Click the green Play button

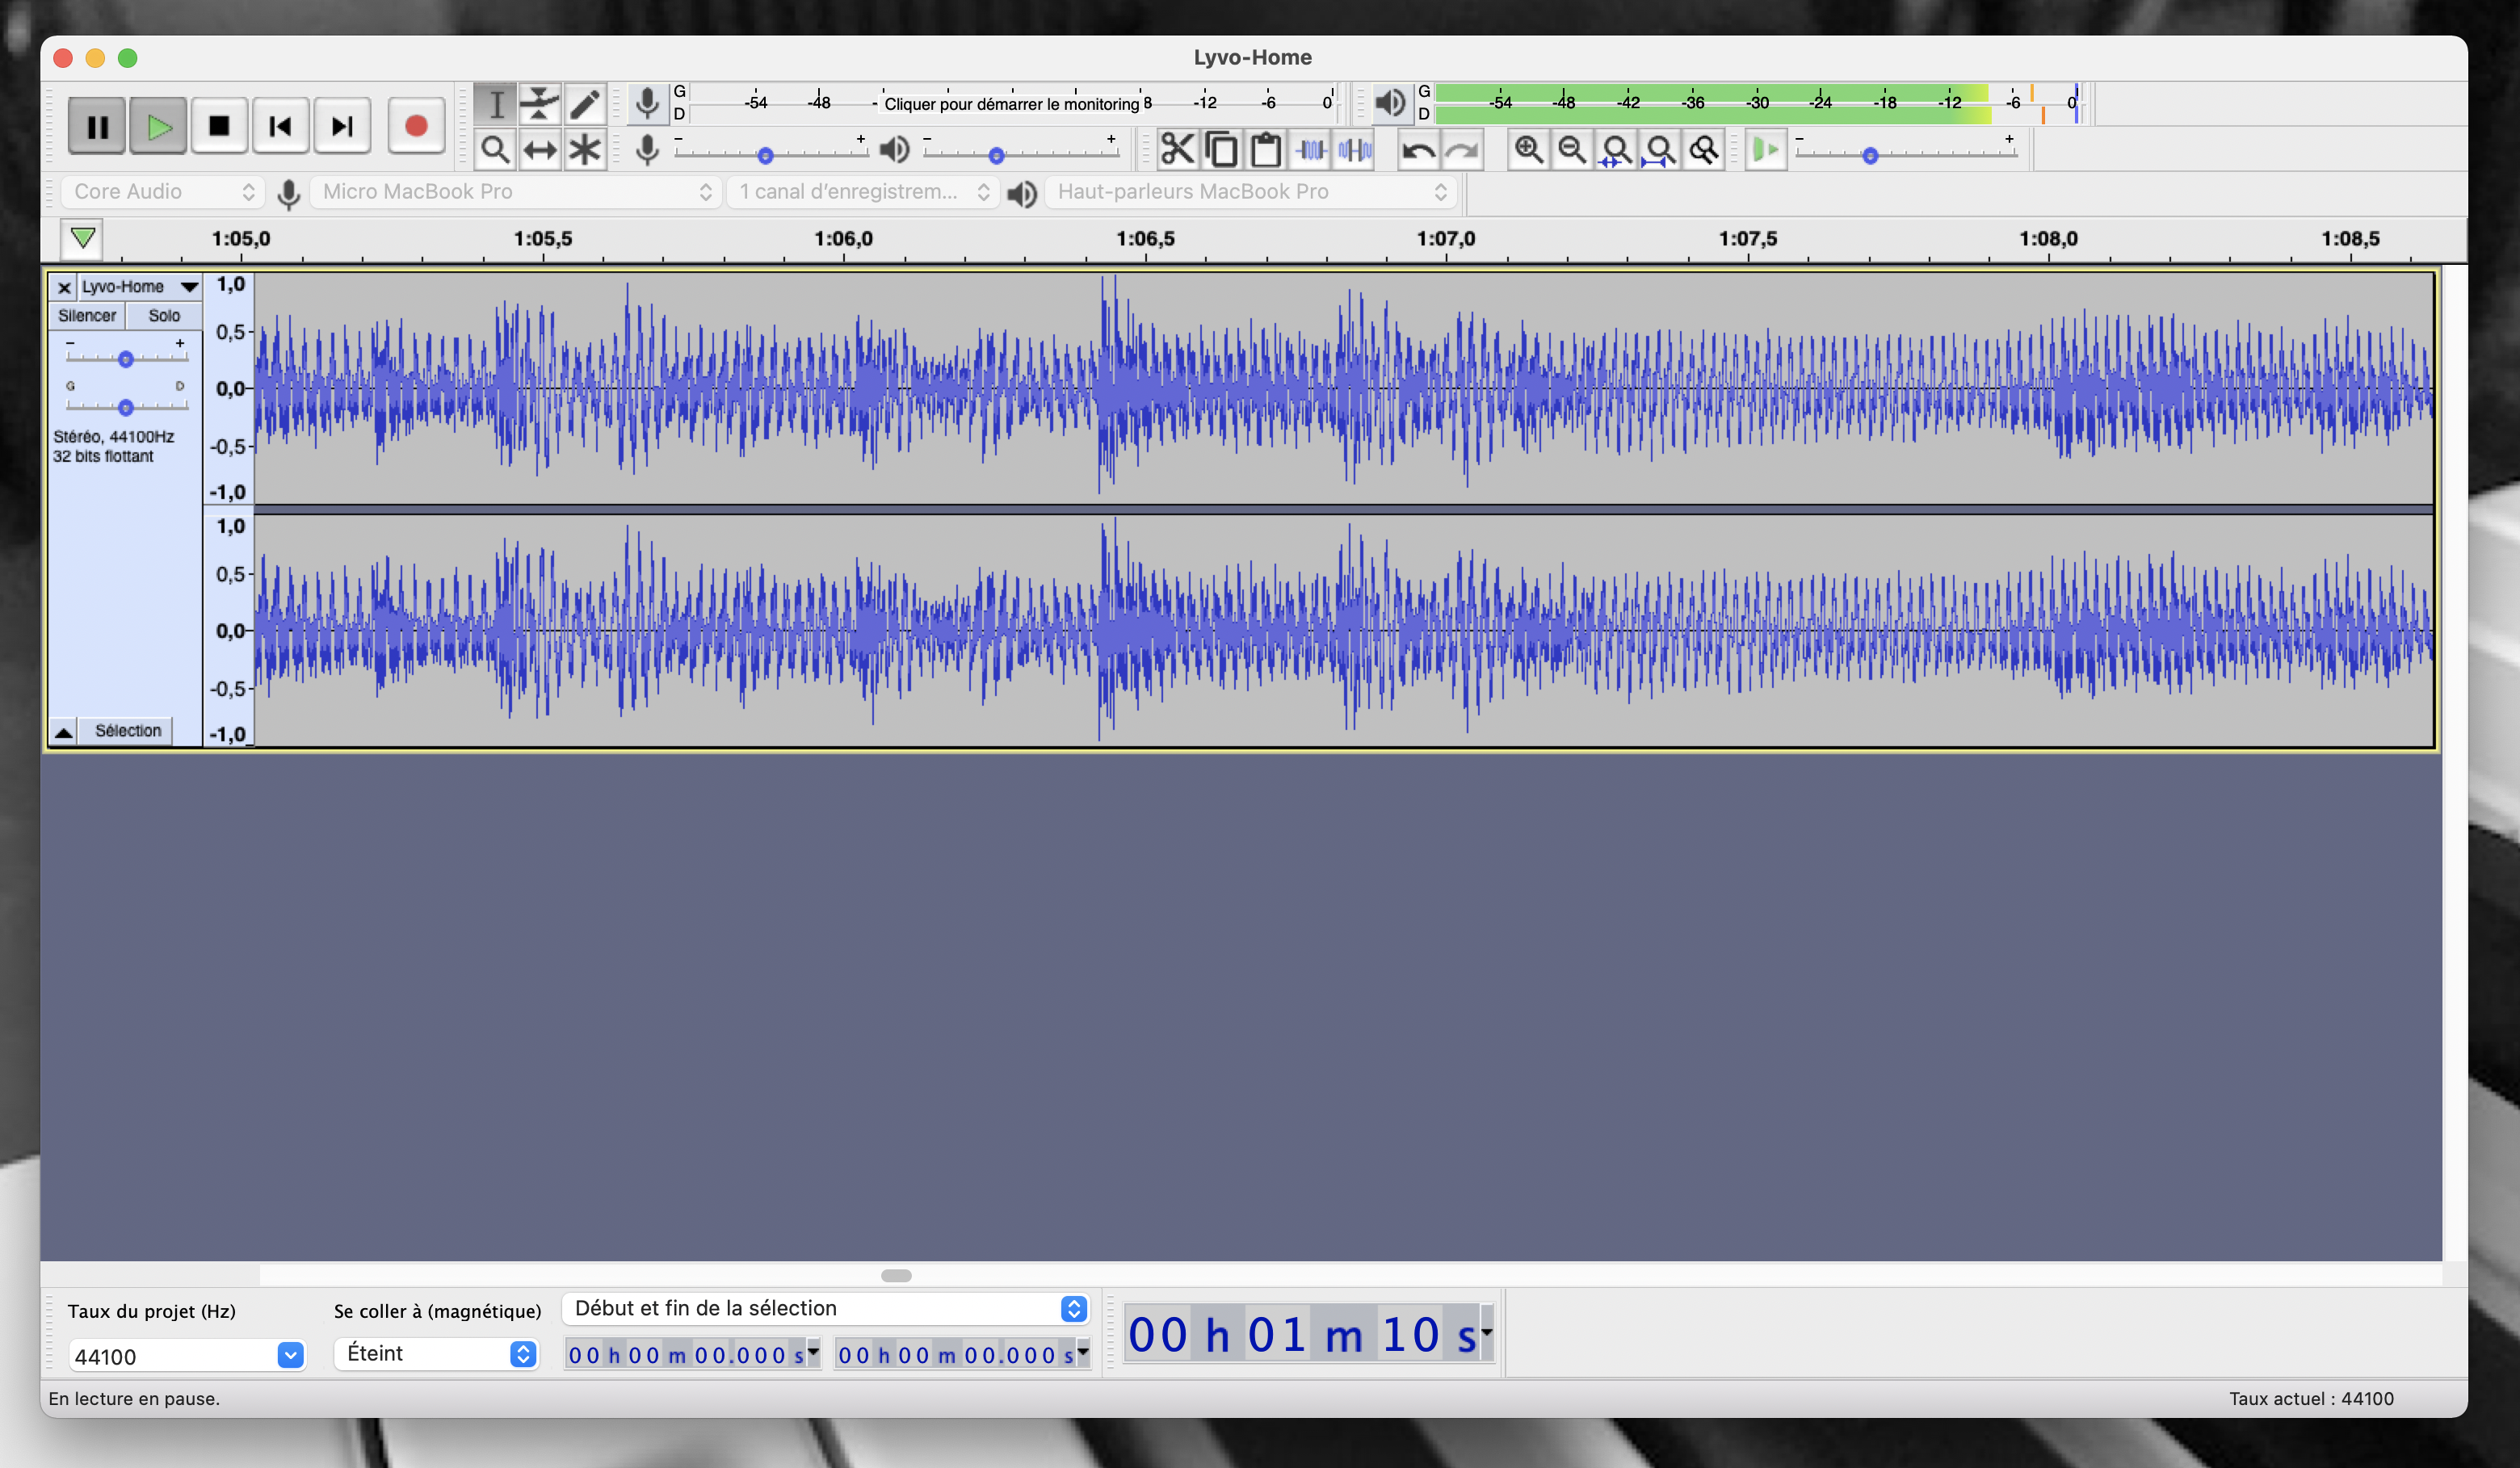158,127
